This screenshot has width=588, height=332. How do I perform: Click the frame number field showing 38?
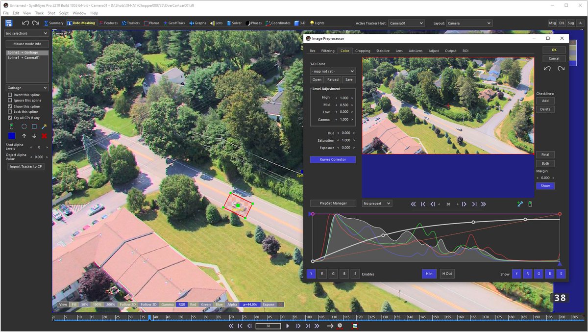pos(268,325)
